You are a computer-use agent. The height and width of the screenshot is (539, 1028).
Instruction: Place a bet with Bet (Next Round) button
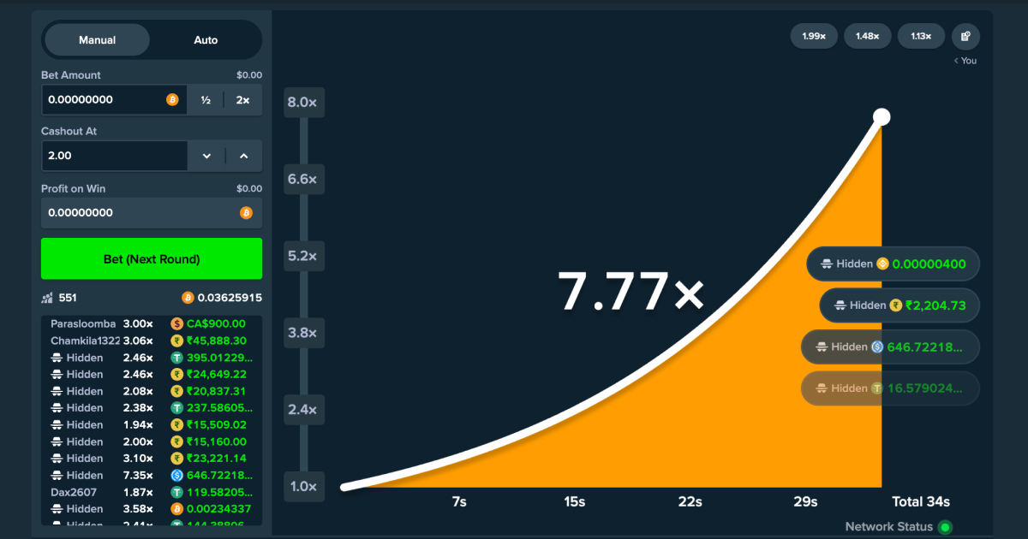click(152, 258)
